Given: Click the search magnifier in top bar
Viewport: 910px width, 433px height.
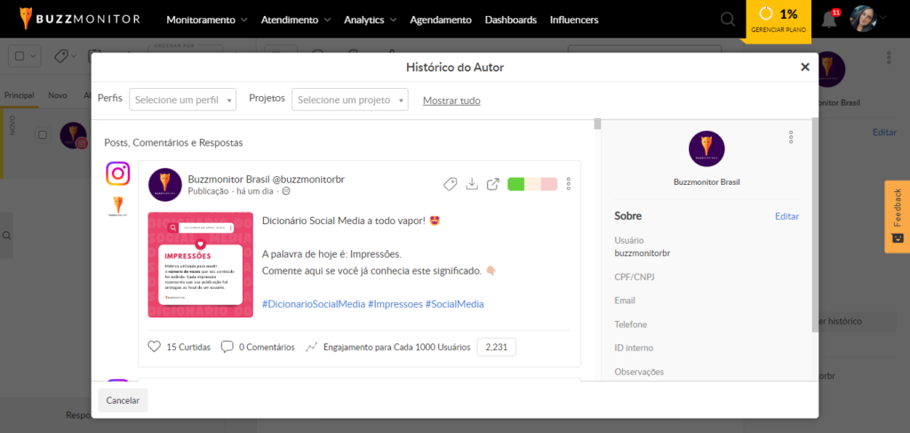Looking at the screenshot, I should 728,20.
